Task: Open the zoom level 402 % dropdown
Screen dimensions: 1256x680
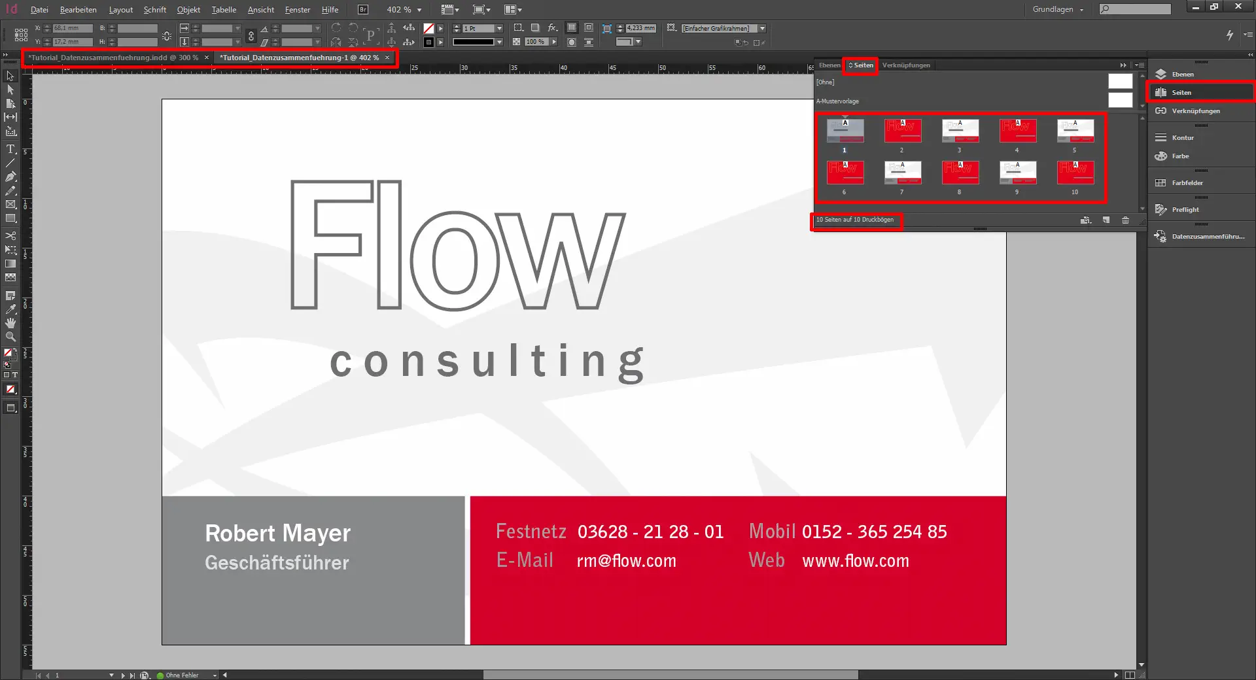Action: (419, 10)
